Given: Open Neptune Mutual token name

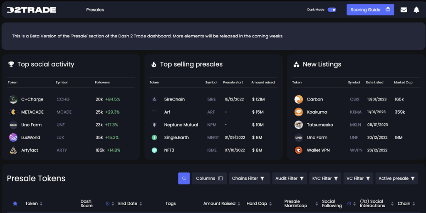Looking at the screenshot, I should pyautogui.click(x=181, y=125).
